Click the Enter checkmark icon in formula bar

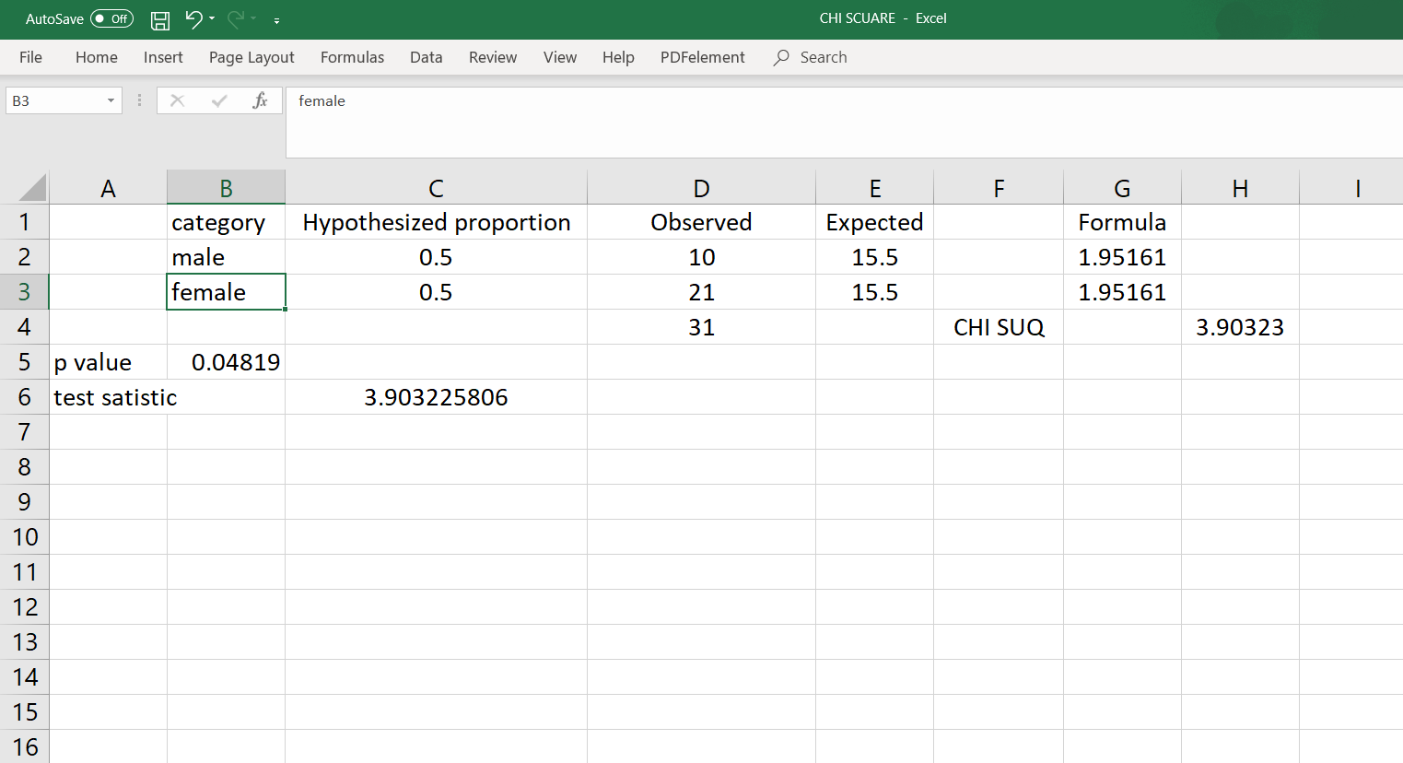pyautogui.click(x=219, y=100)
